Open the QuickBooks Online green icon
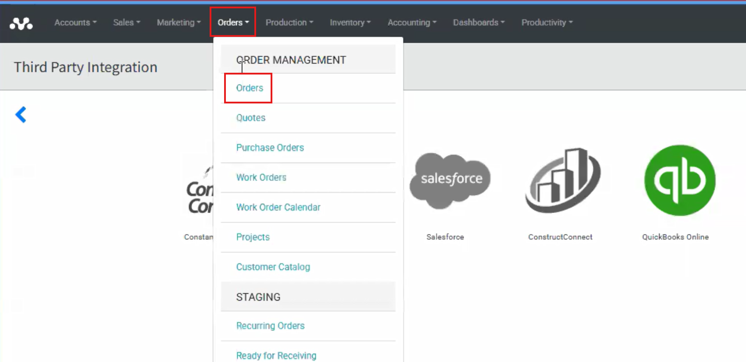746x362 pixels. (679, 181)
